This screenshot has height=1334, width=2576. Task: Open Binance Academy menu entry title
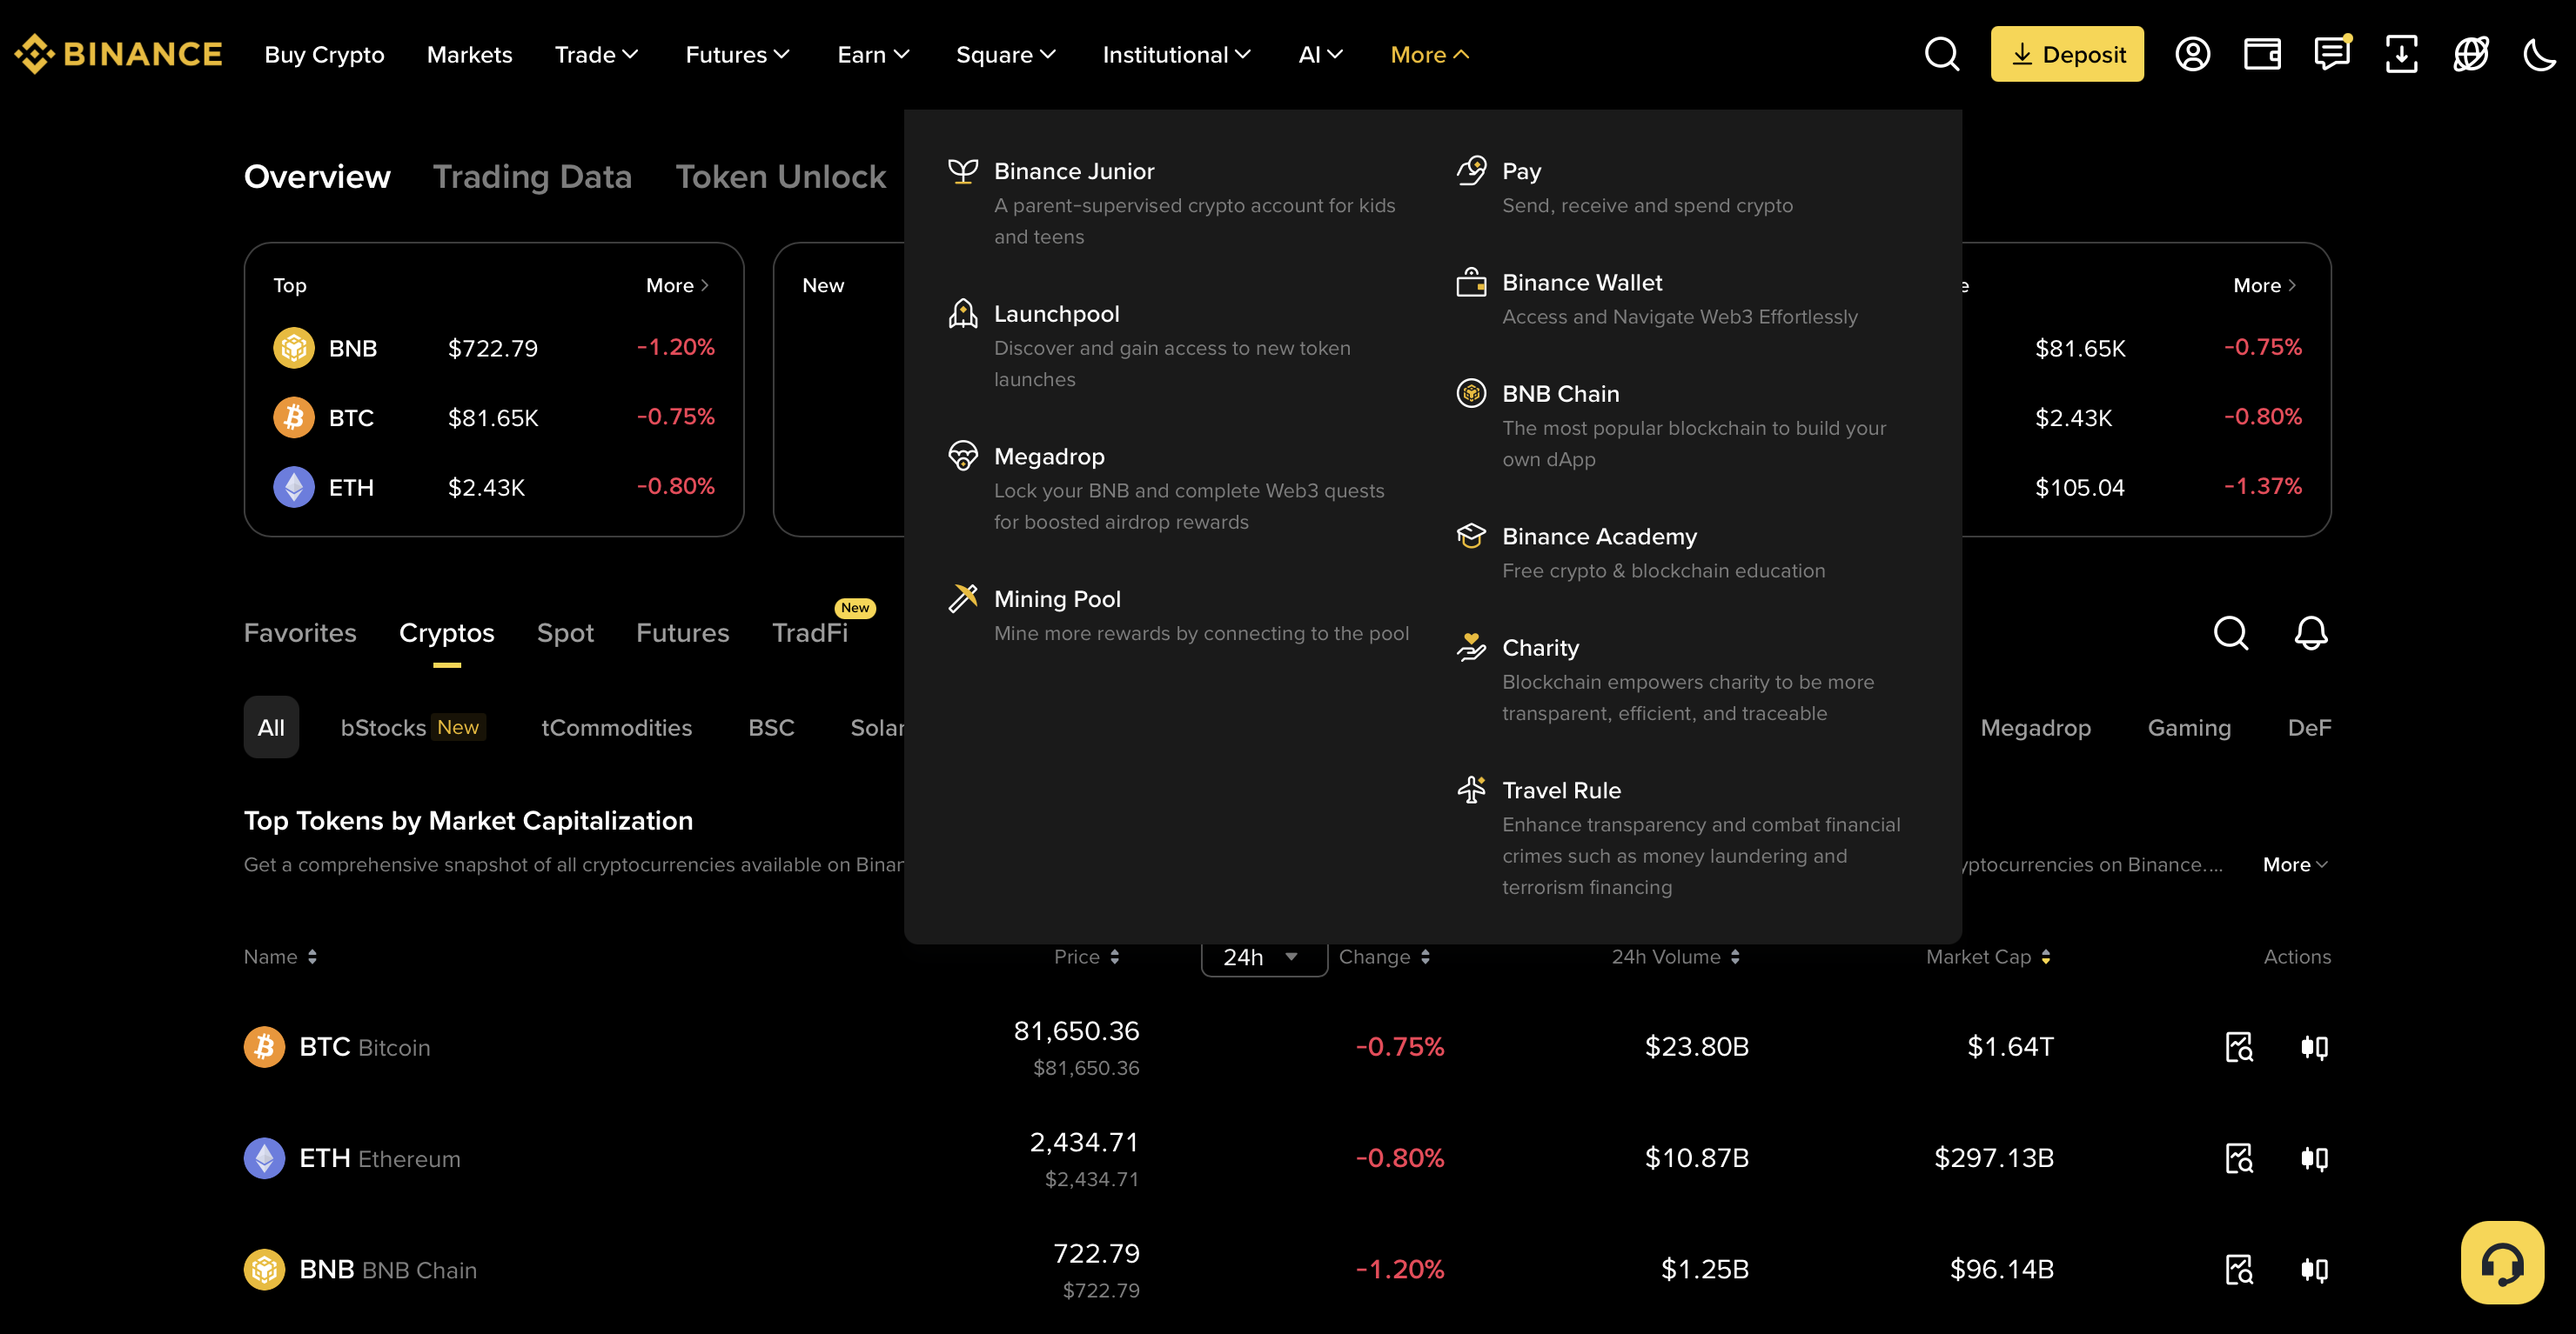1599,537
